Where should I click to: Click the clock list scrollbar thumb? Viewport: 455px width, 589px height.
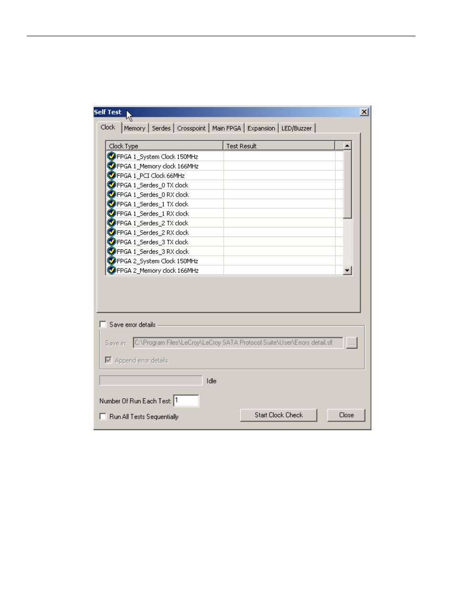347,185
